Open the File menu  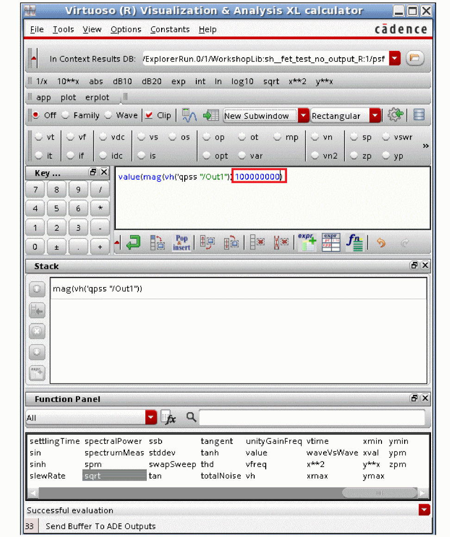[37, 30]
